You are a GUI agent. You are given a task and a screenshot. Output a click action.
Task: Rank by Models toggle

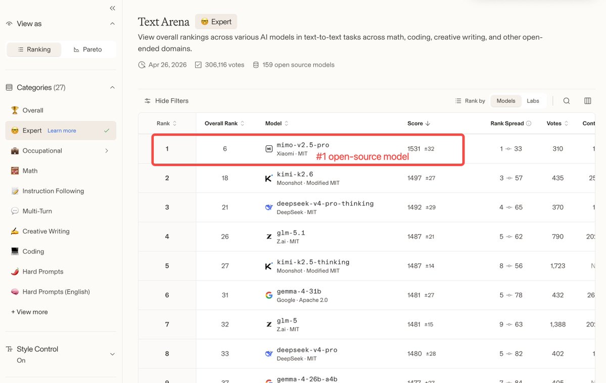click(506, 100)
